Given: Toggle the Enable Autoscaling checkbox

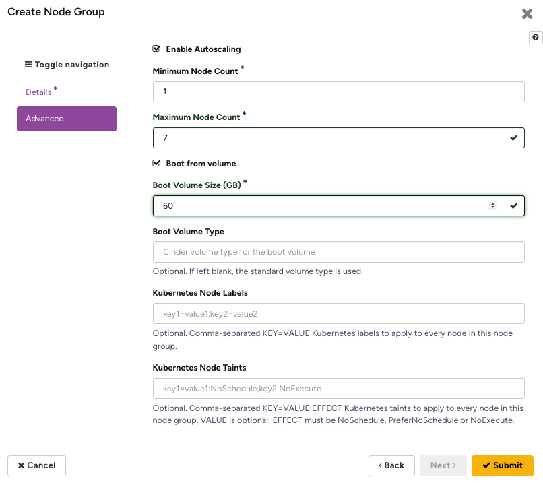Looking at the screenshot, I should [x=156, y=49].
